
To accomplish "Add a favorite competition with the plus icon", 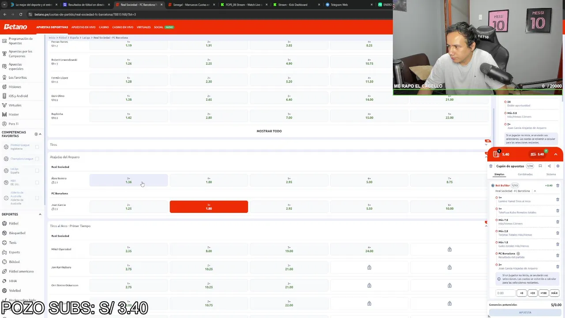I will click(36, 134).
